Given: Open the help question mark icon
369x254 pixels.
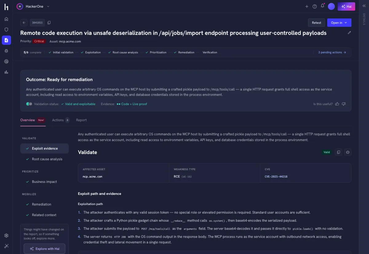Looking at the screenshot, I should [x=315, y=6].
